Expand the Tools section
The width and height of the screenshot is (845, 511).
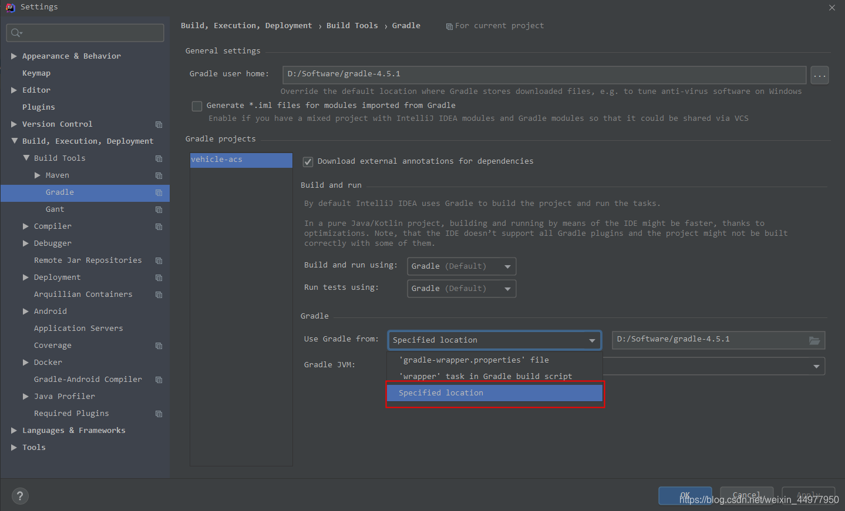(x=14, y=448)
